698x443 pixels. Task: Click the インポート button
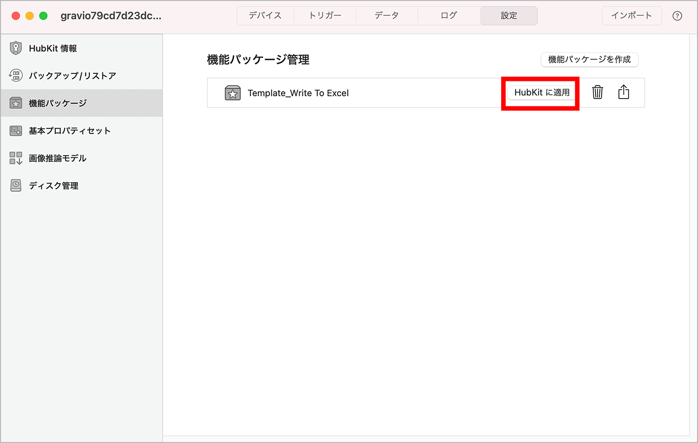631,15
